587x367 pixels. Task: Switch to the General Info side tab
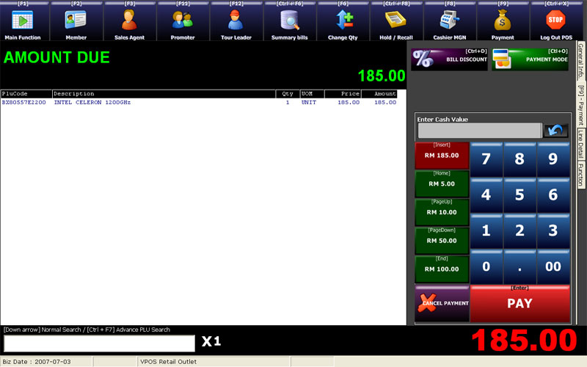[x=580, y=61]
